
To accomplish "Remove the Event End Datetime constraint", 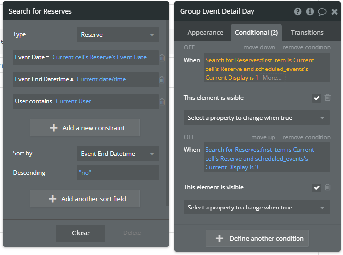I will 162,80.
